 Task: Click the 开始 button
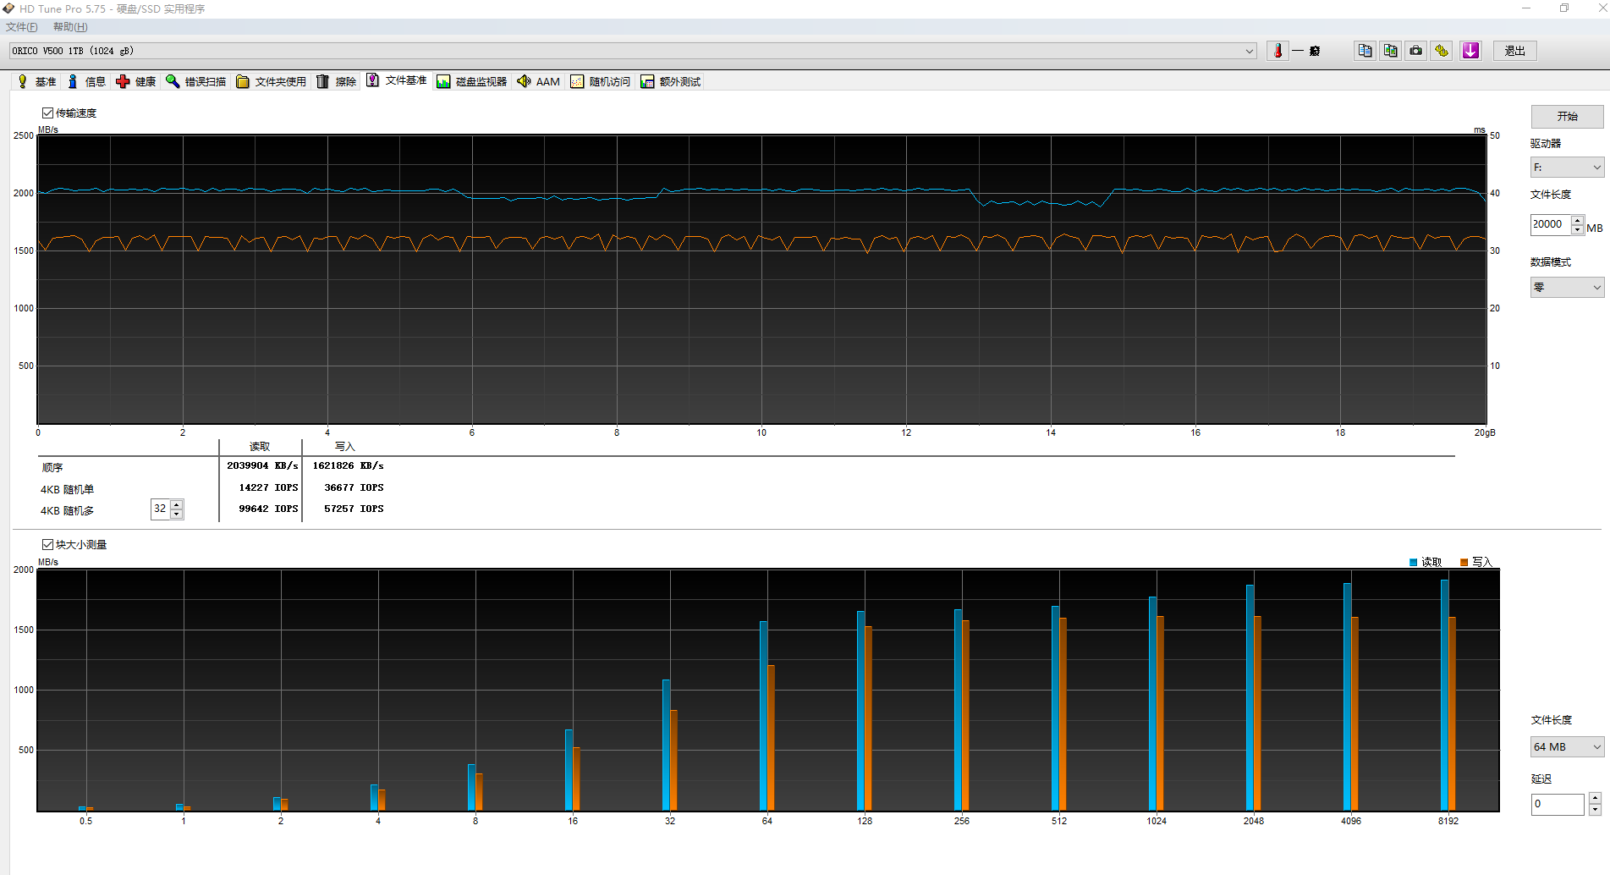click(1567, 116)
